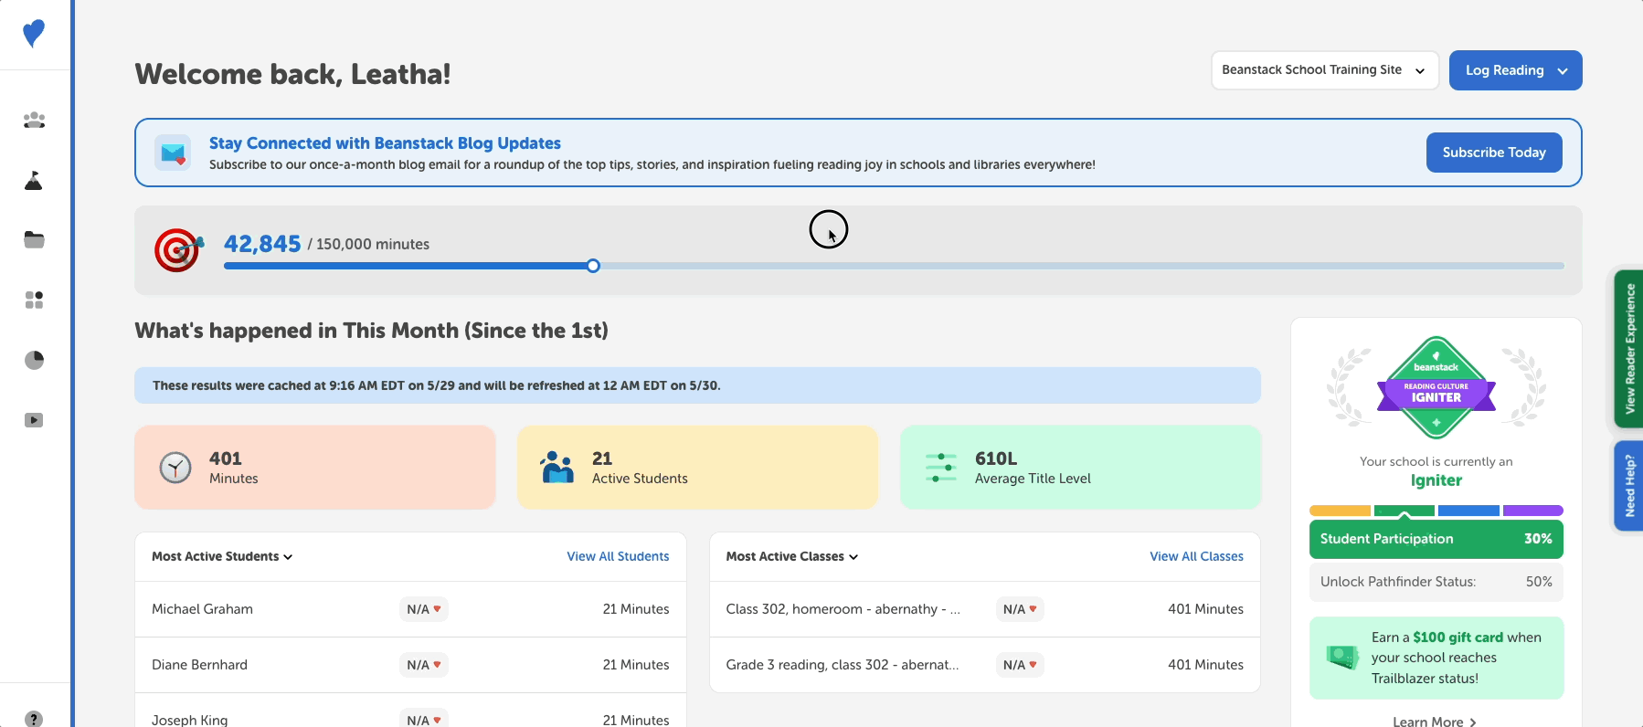The image size is (1643, 727).
Task: Click the Student Participation 30% bar
Action: (x=1436, y=539)
